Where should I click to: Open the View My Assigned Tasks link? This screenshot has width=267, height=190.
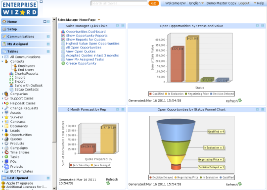click(85, 59)
